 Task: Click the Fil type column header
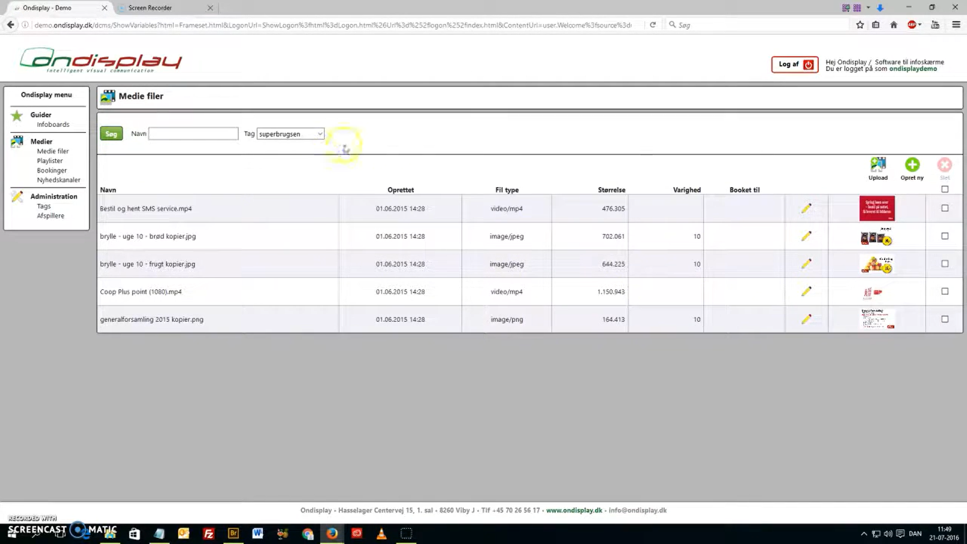[x=507, y=190]
